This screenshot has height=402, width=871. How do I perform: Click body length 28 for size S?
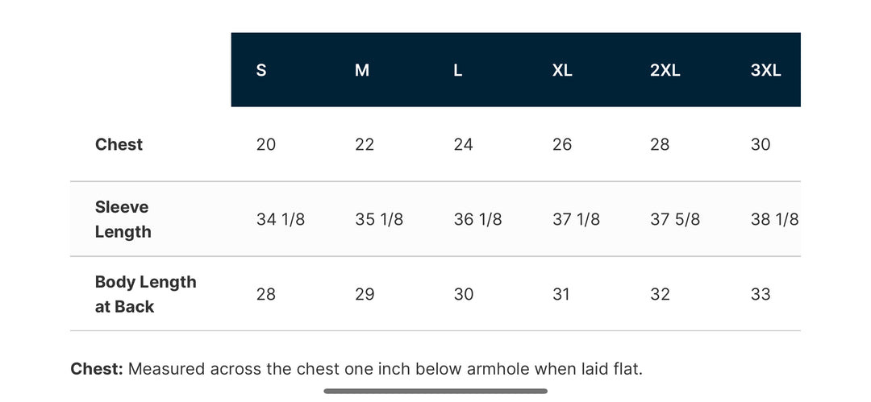pos(266,294)
